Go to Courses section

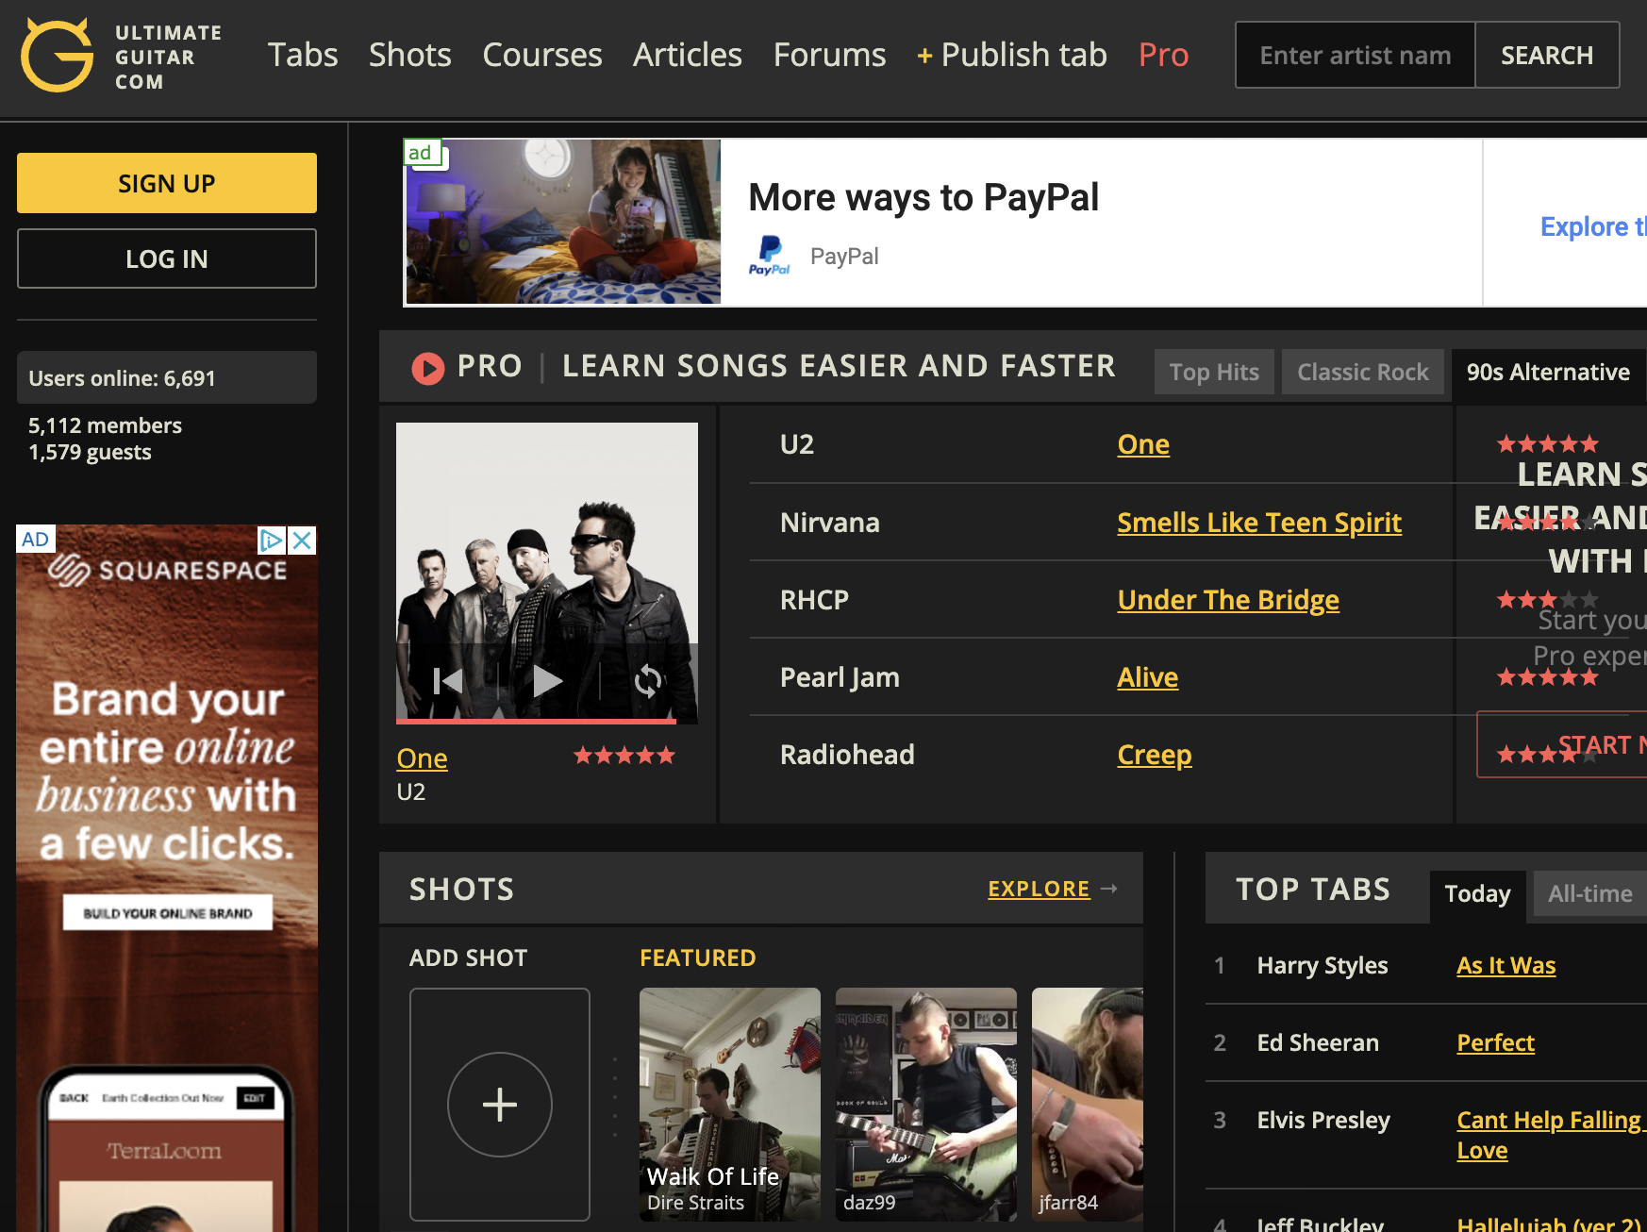(542, 55)
